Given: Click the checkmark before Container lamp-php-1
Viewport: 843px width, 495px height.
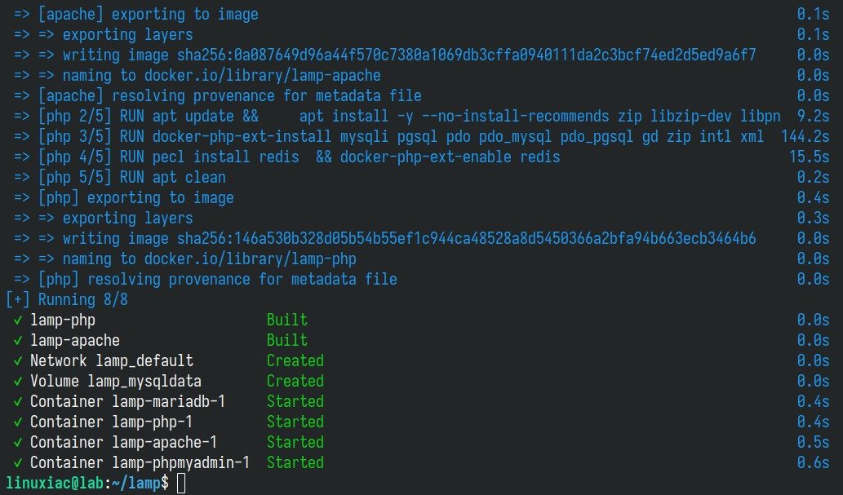Looking at the screenshot, I should (x=17, y=422).
